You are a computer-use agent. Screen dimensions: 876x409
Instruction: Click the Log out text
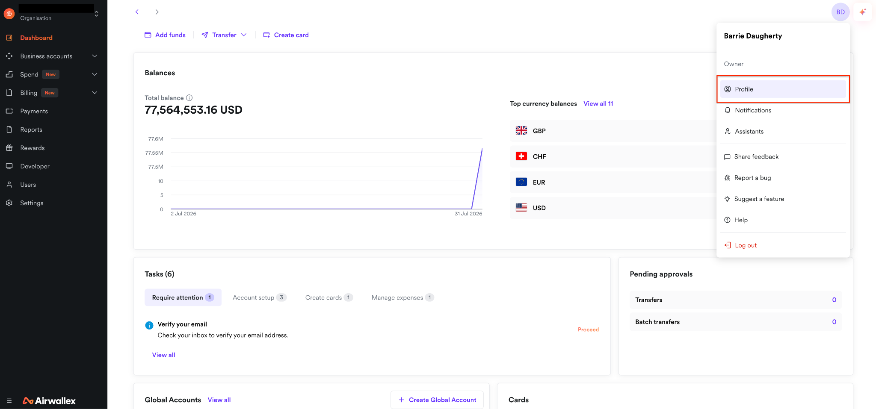point(746,245)
